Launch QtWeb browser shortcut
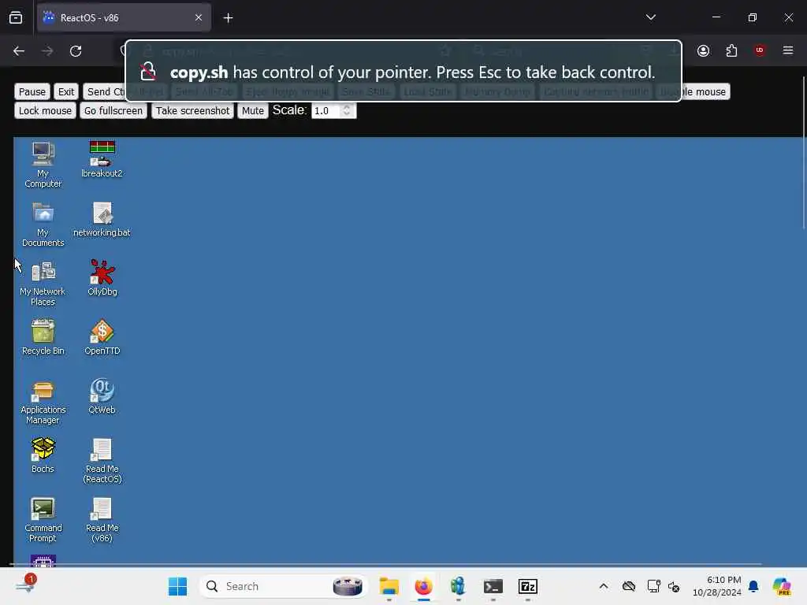The height and width of the screenshot is (605, 807). tap(102, 396)
